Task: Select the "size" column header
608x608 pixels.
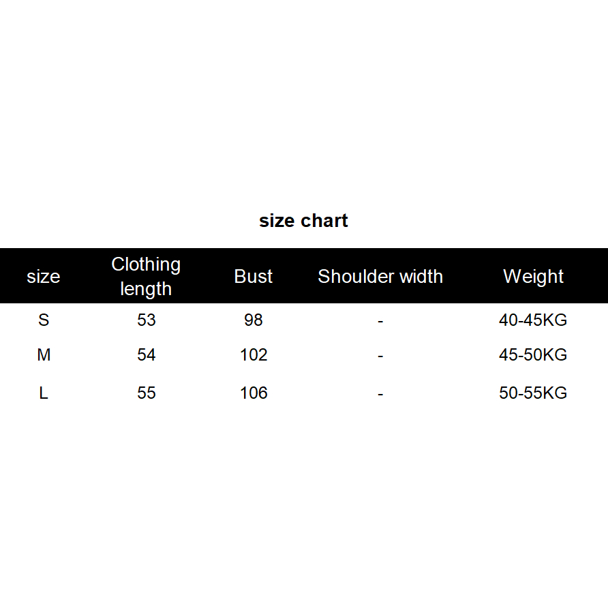Action: coord(44,277)
